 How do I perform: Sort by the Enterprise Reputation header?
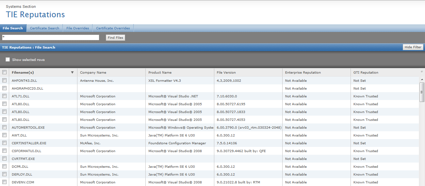pyautogui.click(x=316, y=72)
